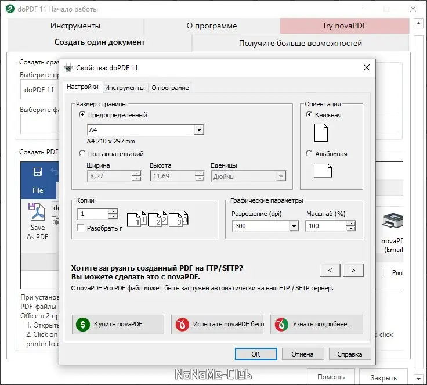Open the О программе dialog tab
This screenshot has height=385, width=427.
tap(170, 88)
